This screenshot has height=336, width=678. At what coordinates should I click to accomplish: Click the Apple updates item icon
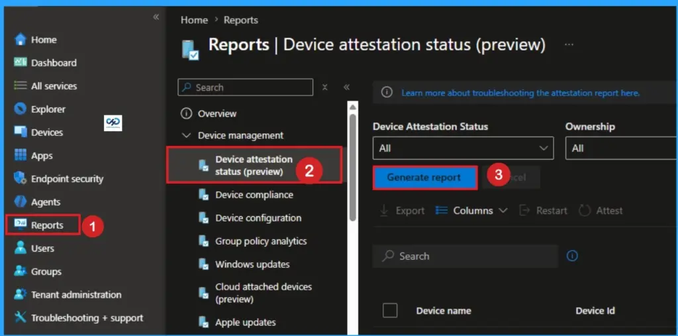click(204, 323)
